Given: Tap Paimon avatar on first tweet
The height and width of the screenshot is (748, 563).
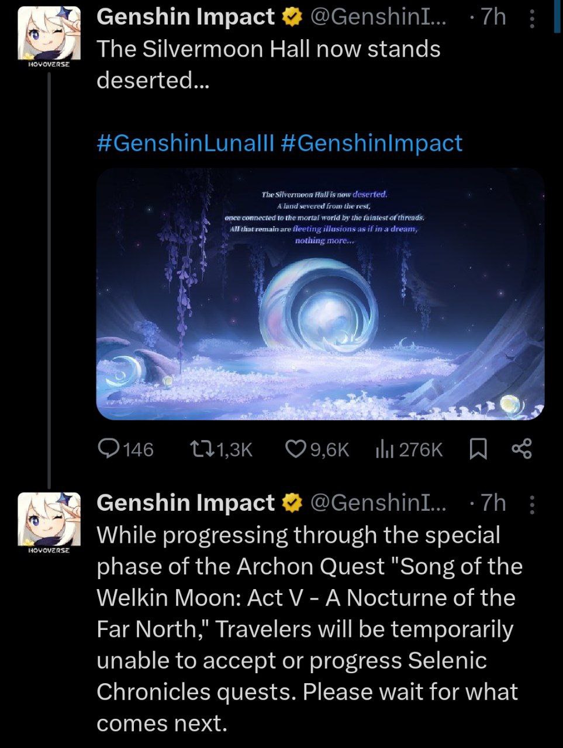Looking at the screenshot, I should (x=49, y=32).
